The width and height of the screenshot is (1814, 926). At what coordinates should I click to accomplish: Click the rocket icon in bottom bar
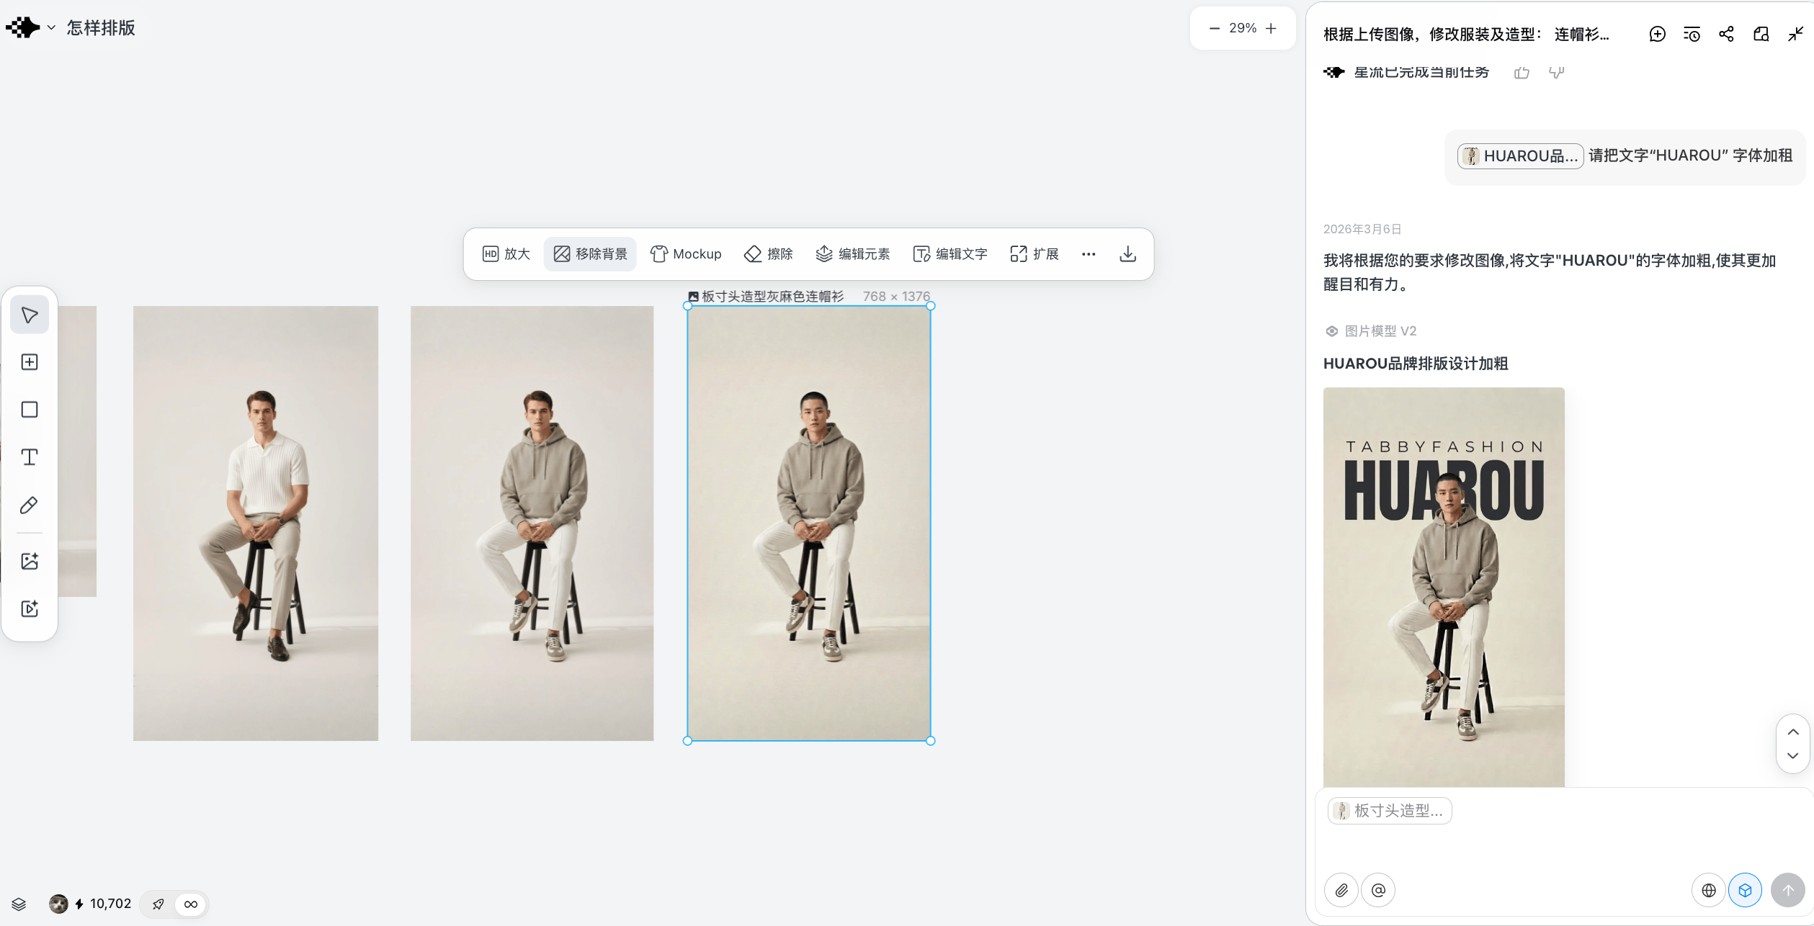click(x=158, y=904)
